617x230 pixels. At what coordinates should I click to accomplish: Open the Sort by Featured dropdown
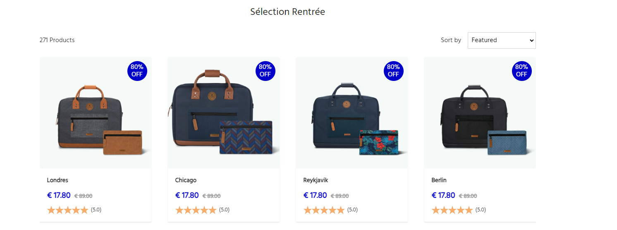coord(502,40)
